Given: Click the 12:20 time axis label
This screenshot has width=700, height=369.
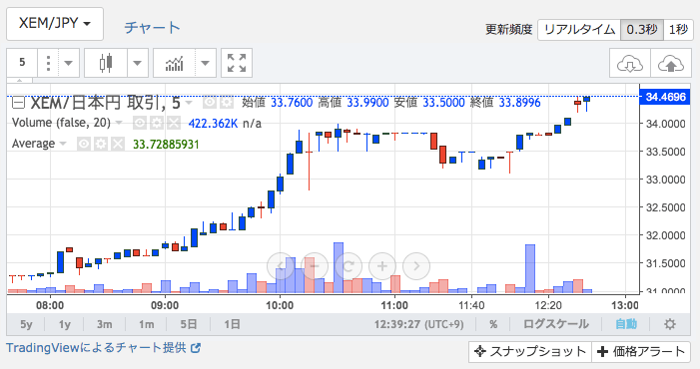Looking at the screenshot, I should point(548,305).
